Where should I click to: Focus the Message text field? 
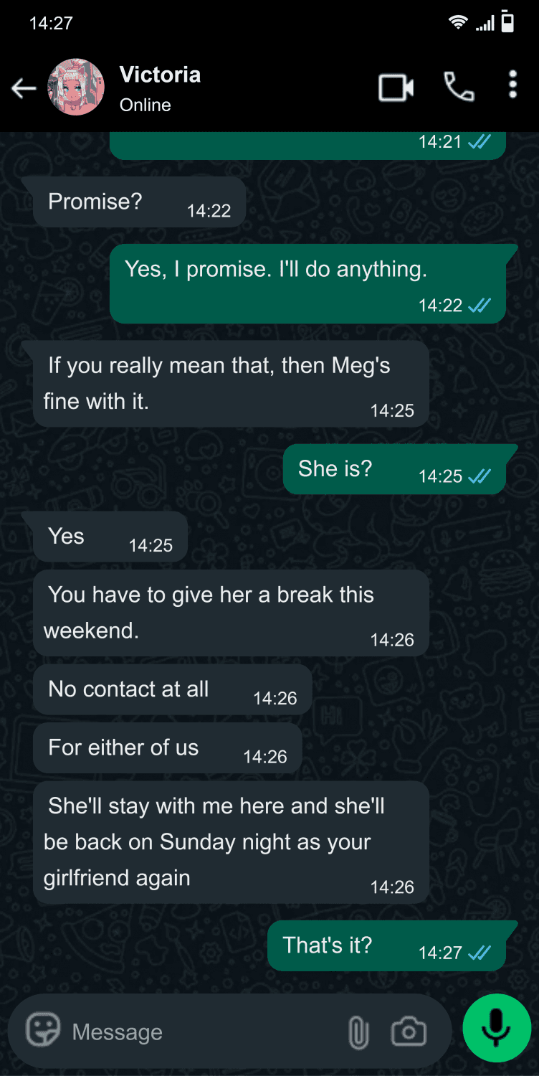pos(201,1032)
